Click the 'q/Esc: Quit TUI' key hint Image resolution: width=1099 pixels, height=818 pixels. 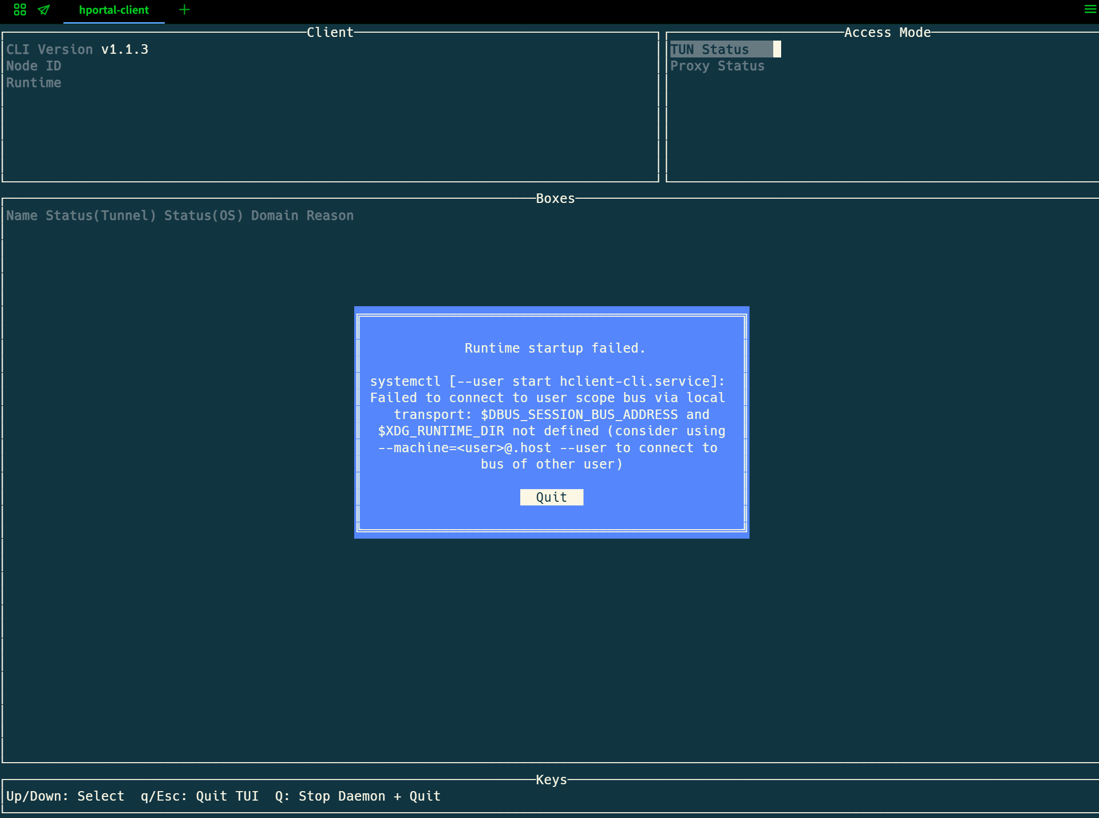click(200, 796)
